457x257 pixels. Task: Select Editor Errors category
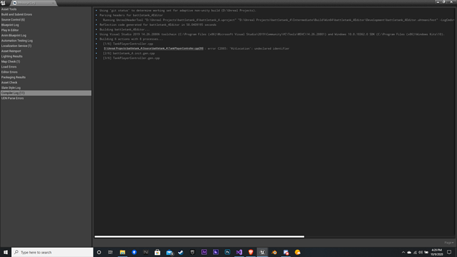click(x=46, y=72)
